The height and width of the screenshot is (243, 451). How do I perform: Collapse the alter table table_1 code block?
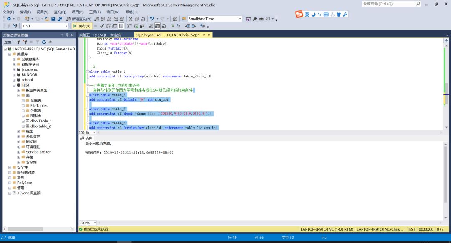[86, 72]
